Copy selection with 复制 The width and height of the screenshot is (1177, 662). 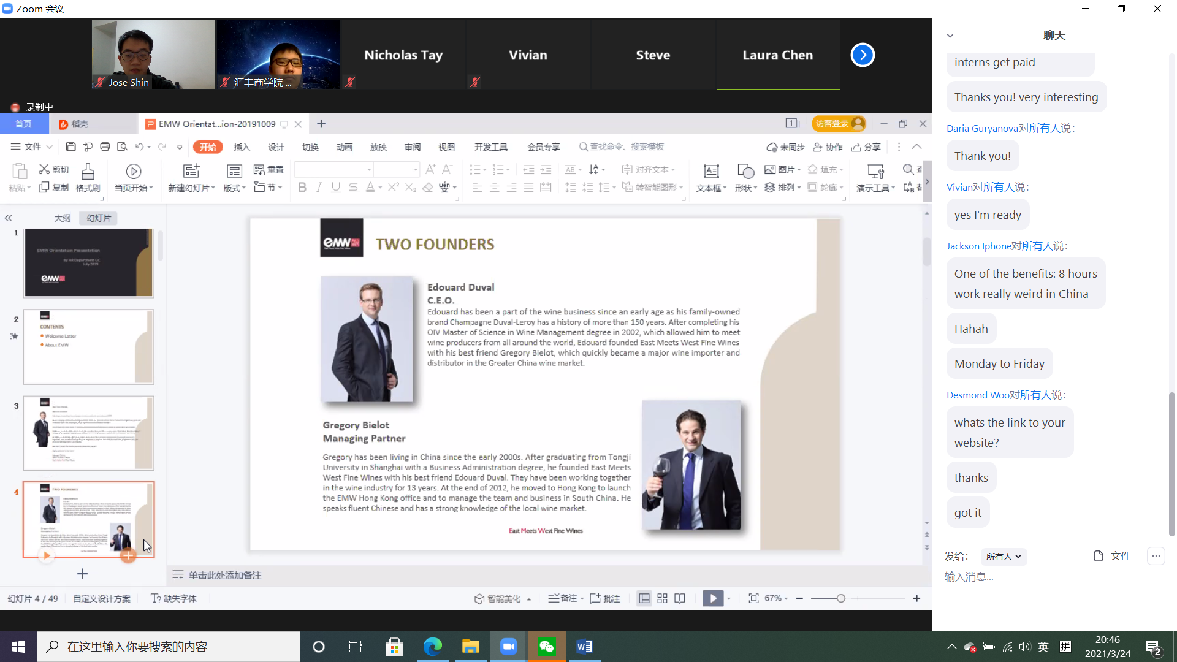coord(54,187)
